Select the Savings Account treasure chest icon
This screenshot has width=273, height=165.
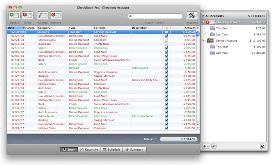click(210, 40)
